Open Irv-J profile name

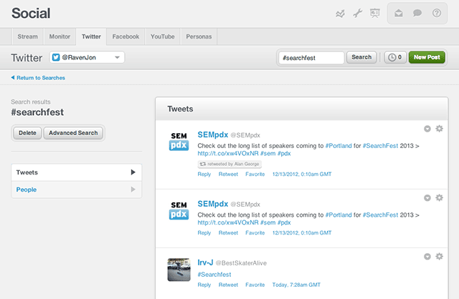tap(205, 263)
